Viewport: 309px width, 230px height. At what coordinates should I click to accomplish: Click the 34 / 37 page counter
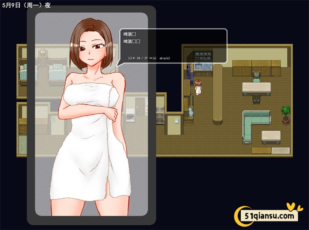click(x=142, y=58)
